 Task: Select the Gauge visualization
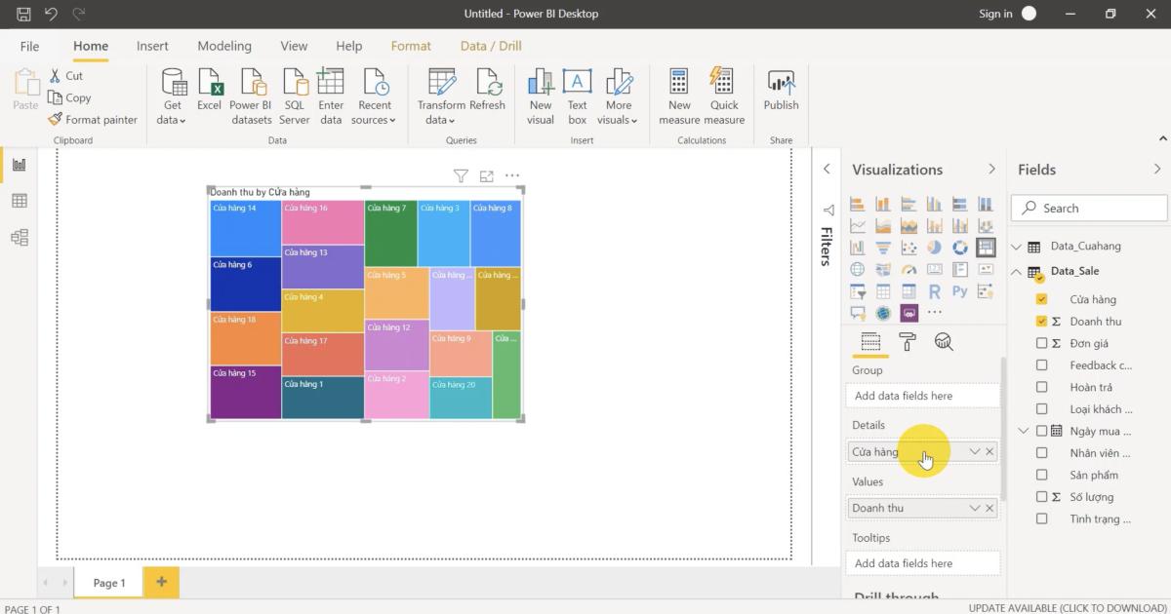[x=908, y=269]
